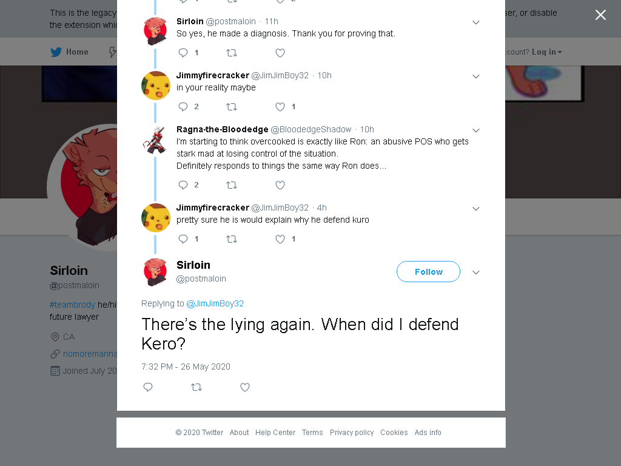Open the chevron menu on Sirloin's 11h tweet
621x466 pixels.
(x=476, y=22)
